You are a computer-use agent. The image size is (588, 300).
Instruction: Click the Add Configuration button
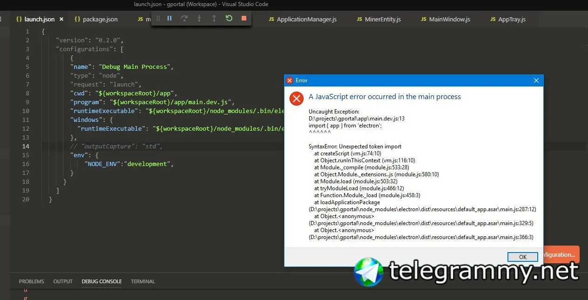(561, 254)
